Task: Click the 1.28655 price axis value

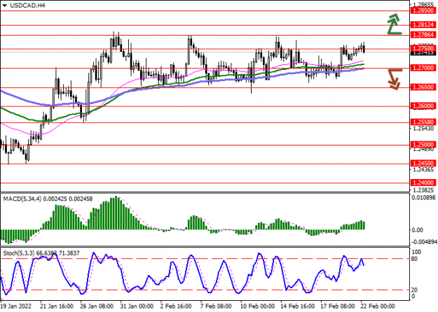Action: tap(423, 5)
